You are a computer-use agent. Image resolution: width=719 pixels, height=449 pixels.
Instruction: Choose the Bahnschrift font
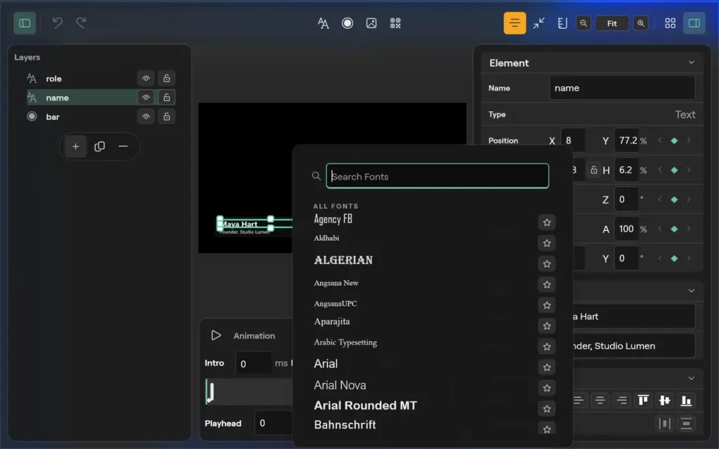click(345, 424)
